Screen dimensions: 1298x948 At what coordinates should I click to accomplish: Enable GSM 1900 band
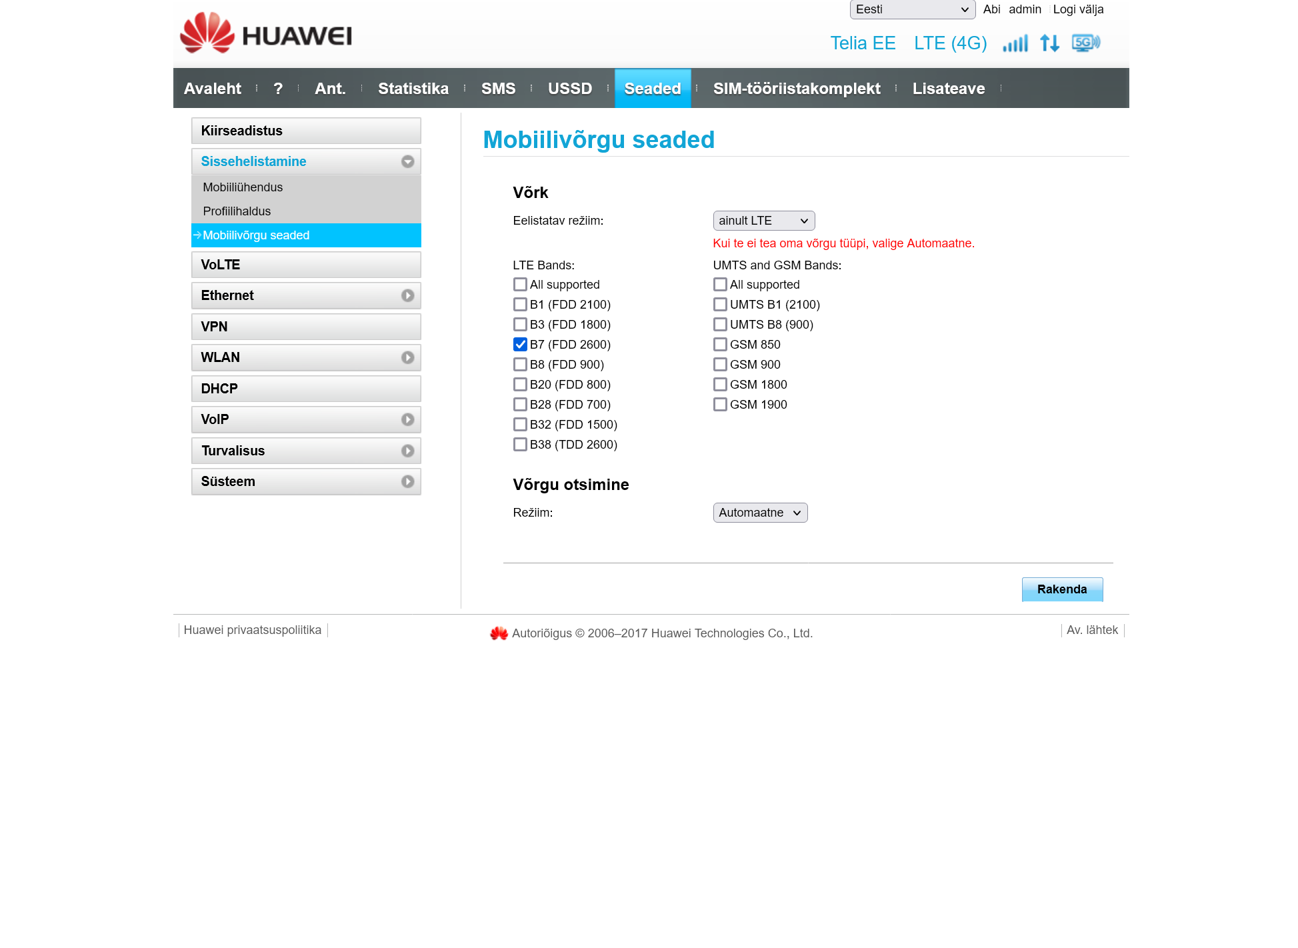[x=720, y=405]
